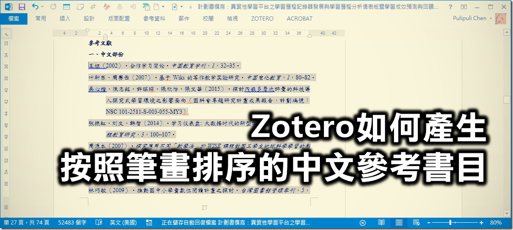Switch to Read Mode view
Image resolution: width=513 pixels, height=230 pixels.
pyautogui.click(x=381, y=223)
